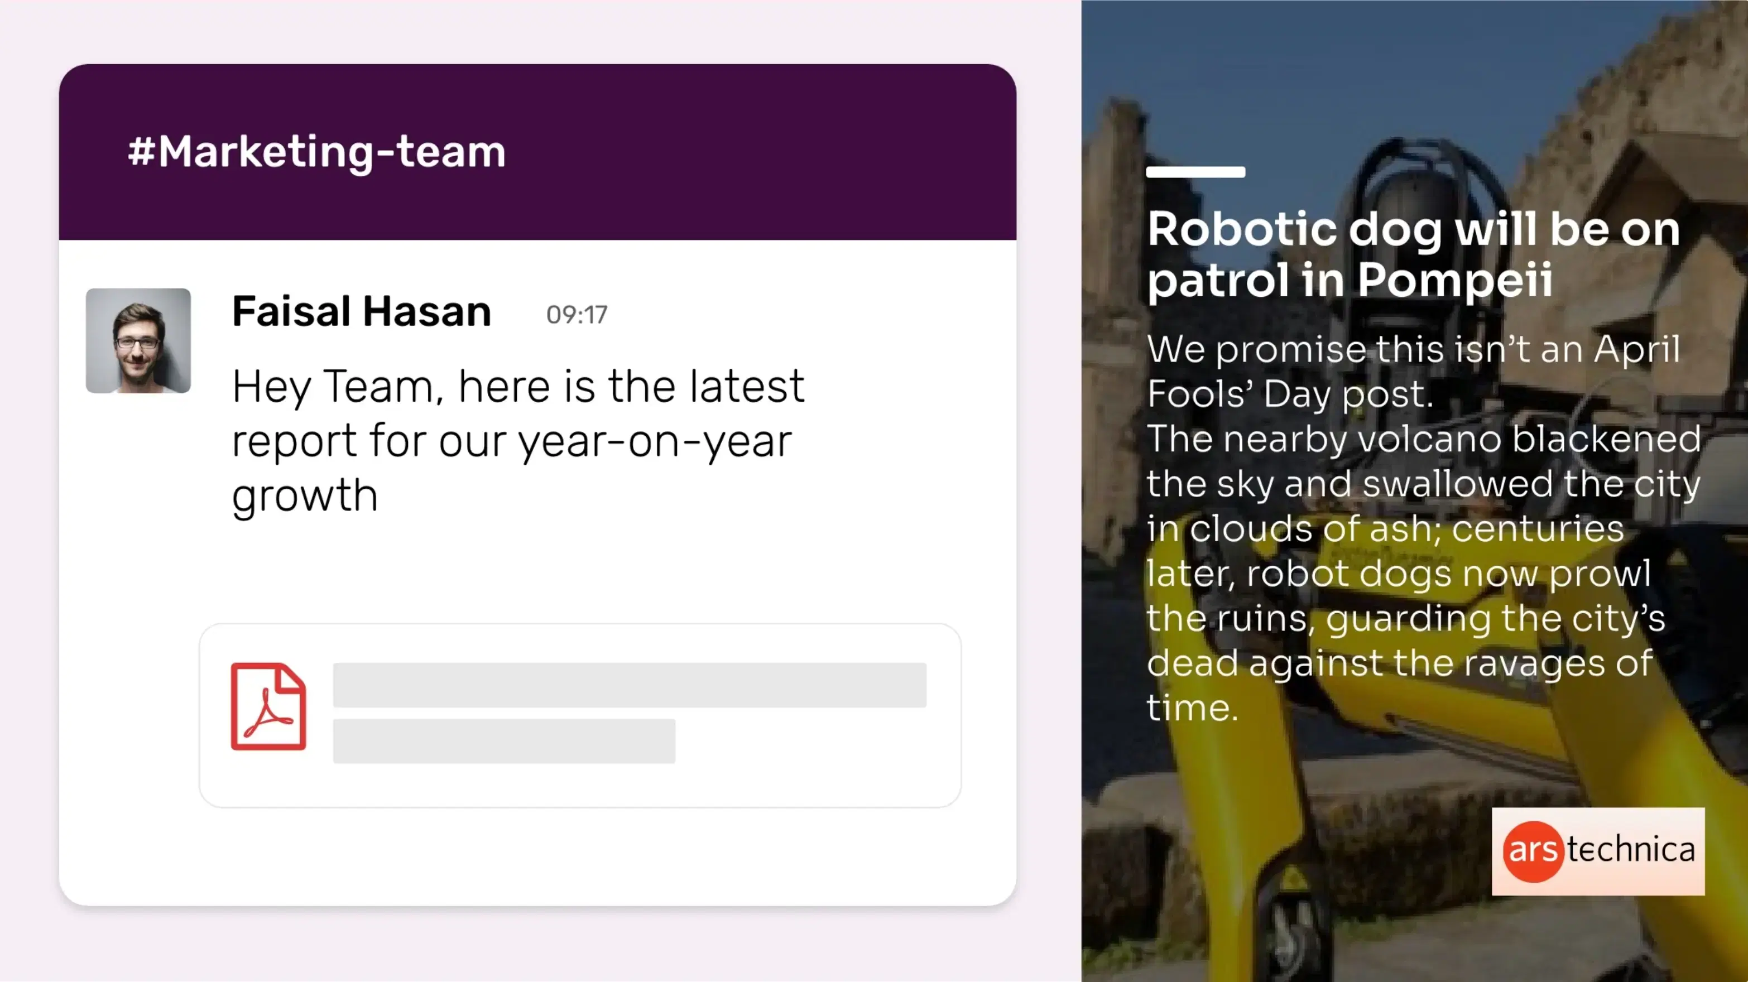
Task: Click the long grey file name placeholder
Action: (x=629, y=685)
